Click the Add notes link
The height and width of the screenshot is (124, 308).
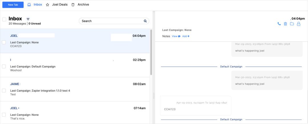[186, 36]
